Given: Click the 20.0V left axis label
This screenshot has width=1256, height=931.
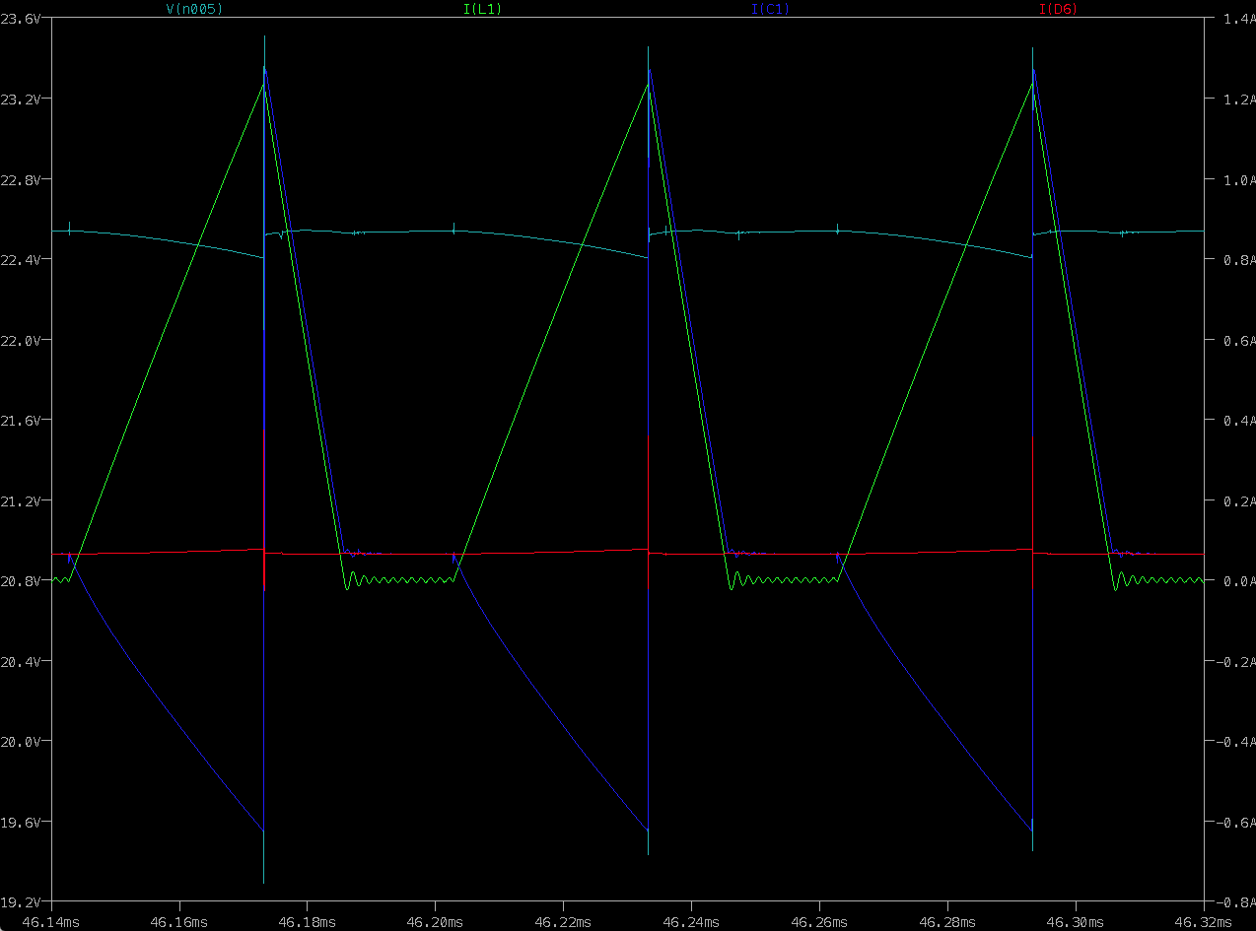Looking at the screenshot, I should pyautogui.click(x=20, y=741).
